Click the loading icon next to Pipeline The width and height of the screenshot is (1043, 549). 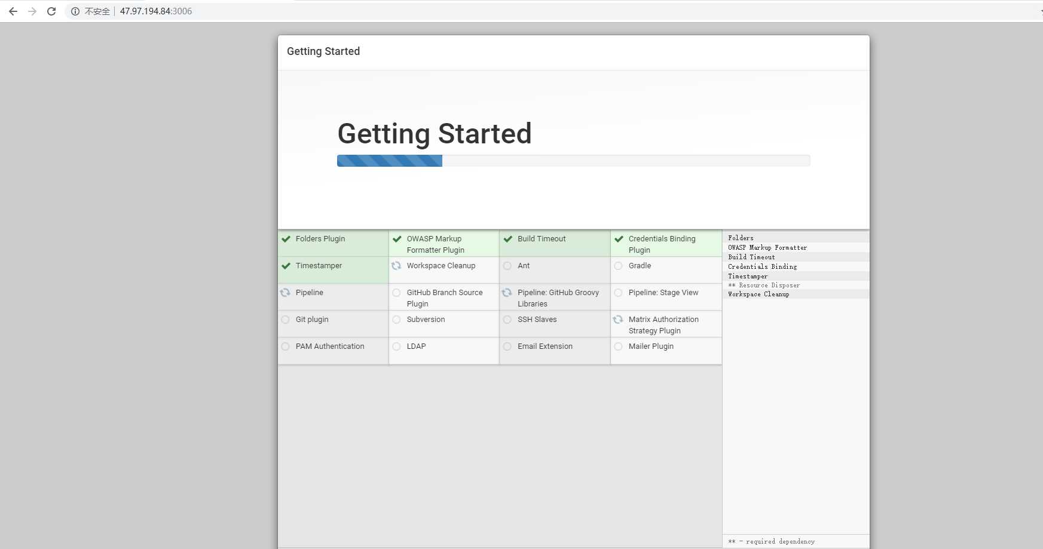[x=286, y=293]
